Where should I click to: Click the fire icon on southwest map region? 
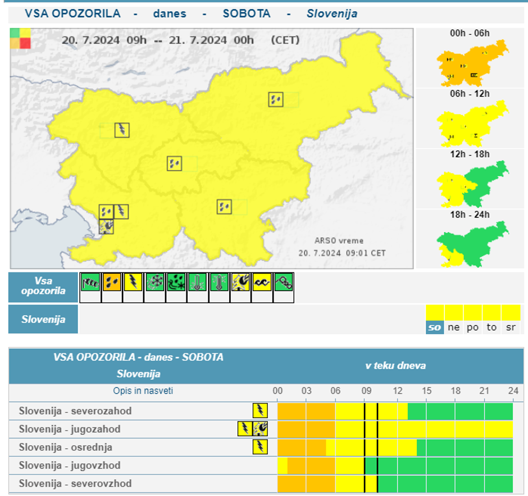pyautogui.click(x=106, y=226)
